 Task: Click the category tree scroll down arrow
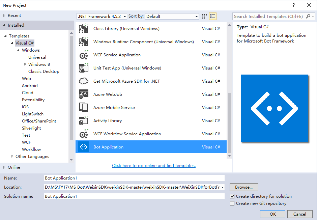point(71,160)
